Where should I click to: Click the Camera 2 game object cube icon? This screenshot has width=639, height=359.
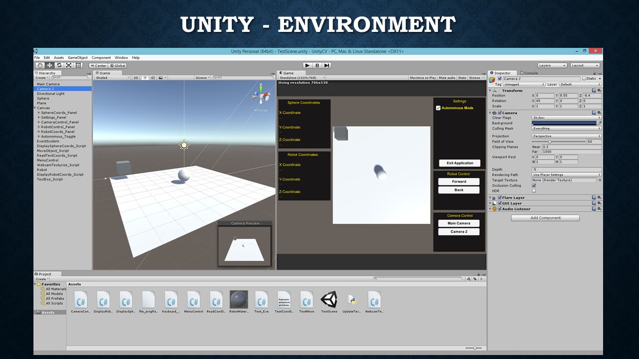(x=492, y=79)
